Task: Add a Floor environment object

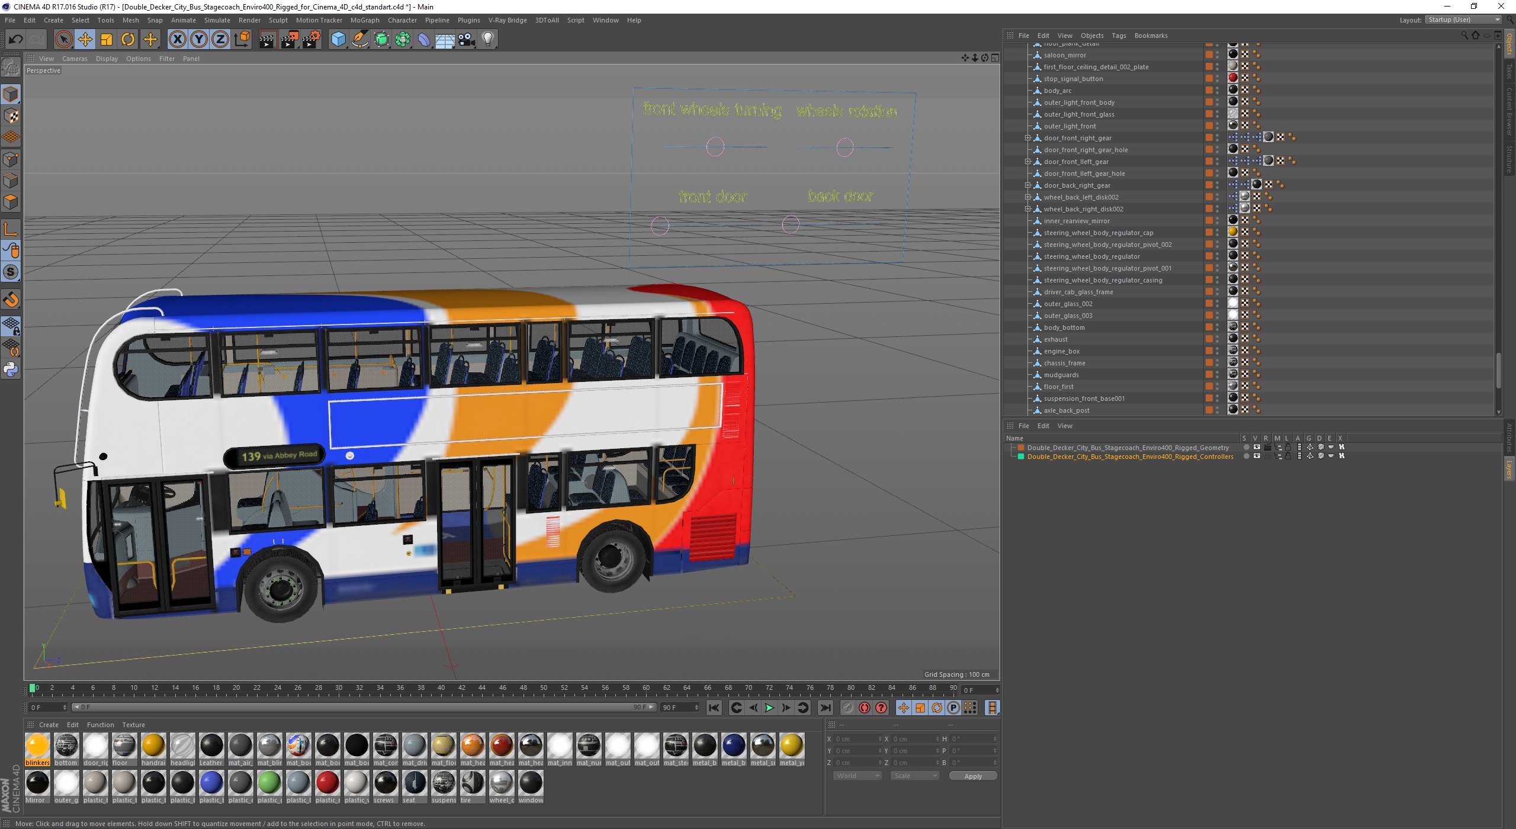Action: coord(445,39)
